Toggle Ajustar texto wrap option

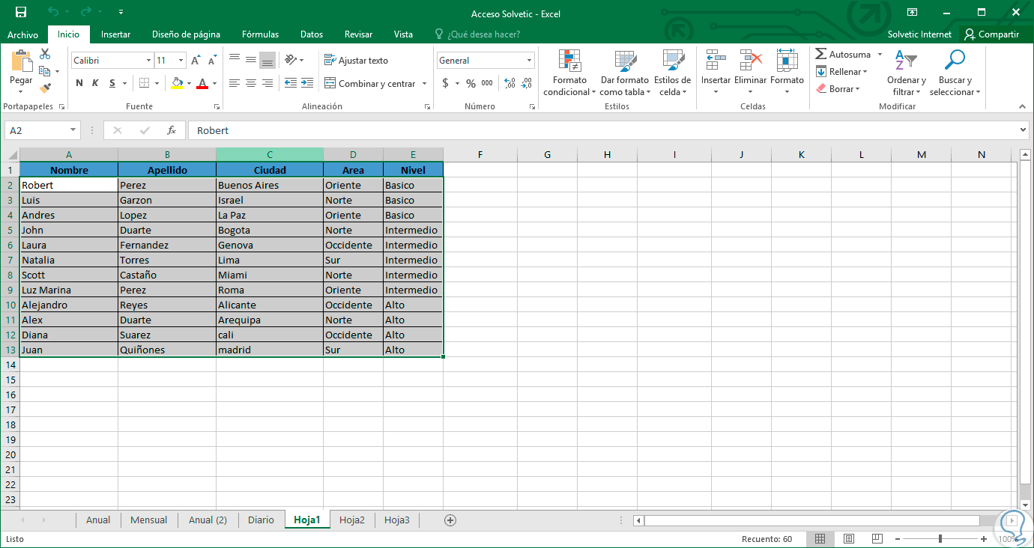click(357, 61)
